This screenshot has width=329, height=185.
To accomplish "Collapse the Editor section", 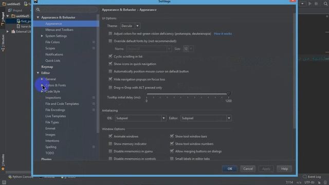I will pos(38,73).
